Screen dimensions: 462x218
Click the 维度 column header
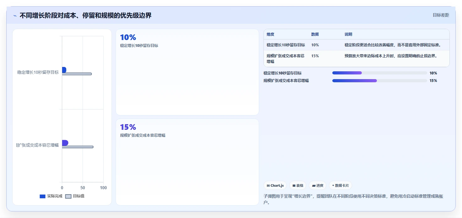pyautogui.click(x=270, y=34)
